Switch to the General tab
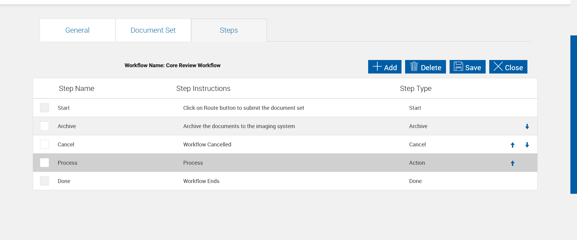 click(77, 30)
